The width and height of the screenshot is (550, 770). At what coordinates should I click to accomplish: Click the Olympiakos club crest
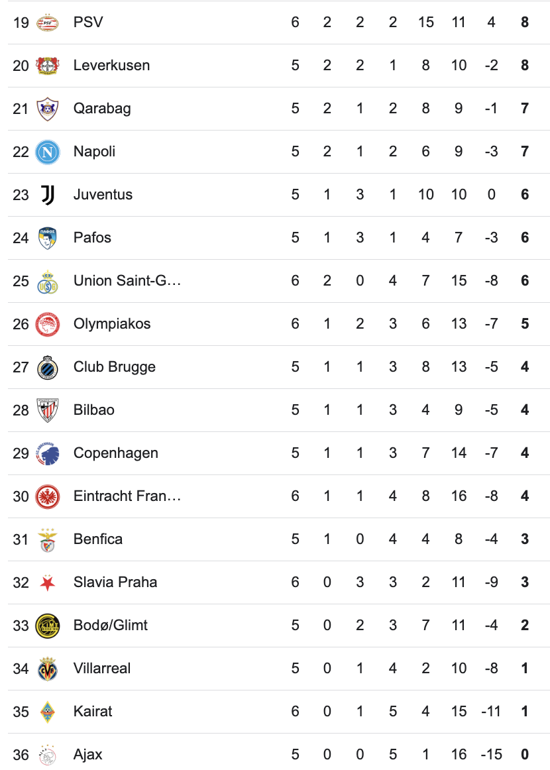(x=47, y=324)
